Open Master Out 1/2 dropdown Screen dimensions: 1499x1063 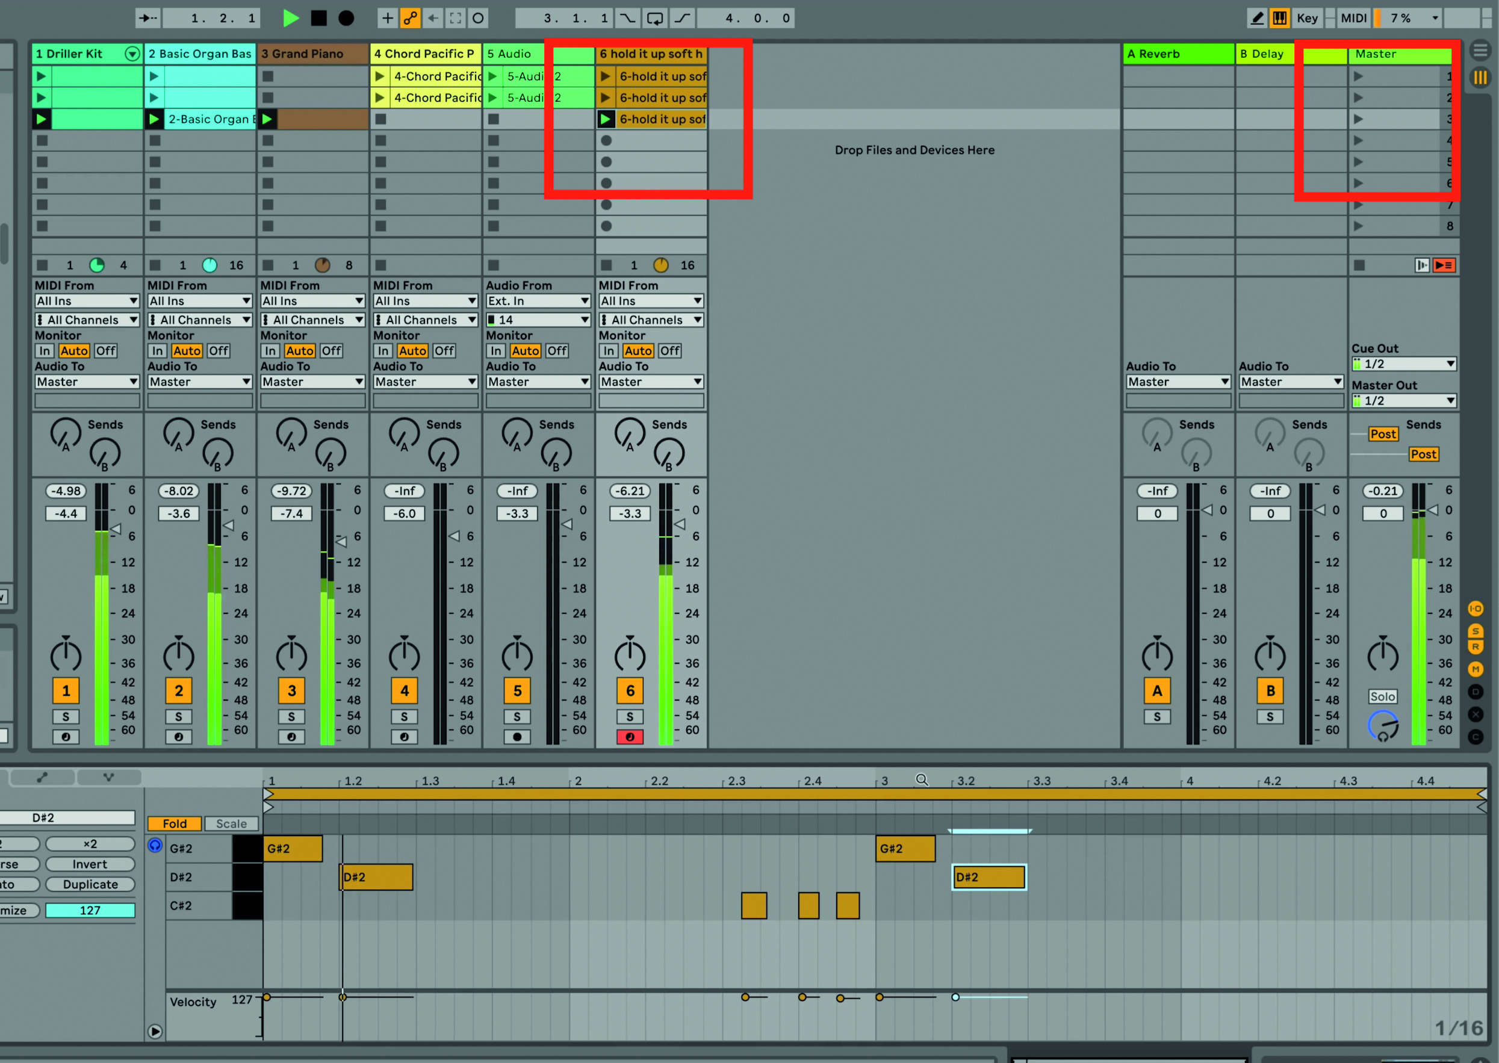point(1404,401)
